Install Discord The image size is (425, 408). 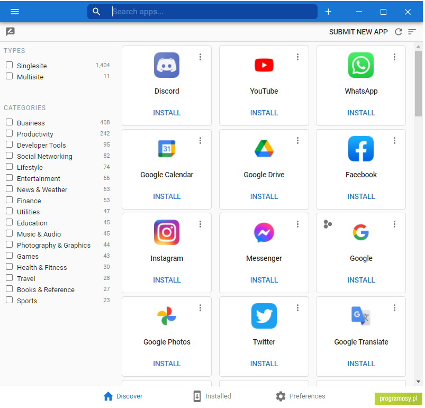tap(167, 113)
